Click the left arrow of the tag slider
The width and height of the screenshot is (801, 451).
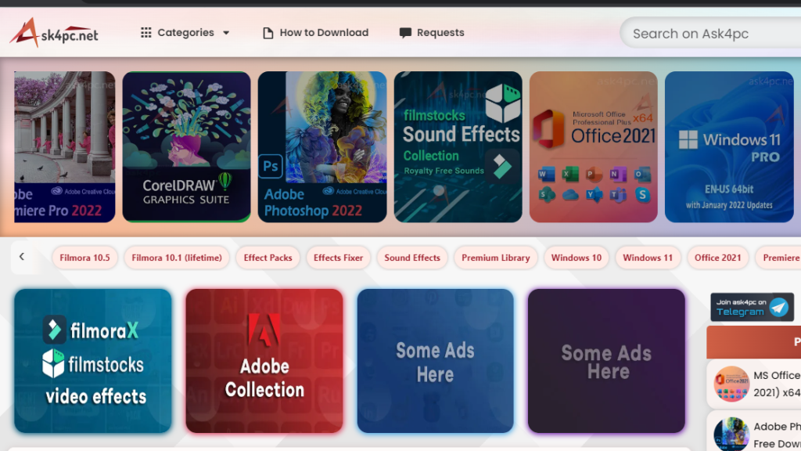pos(21,257)
